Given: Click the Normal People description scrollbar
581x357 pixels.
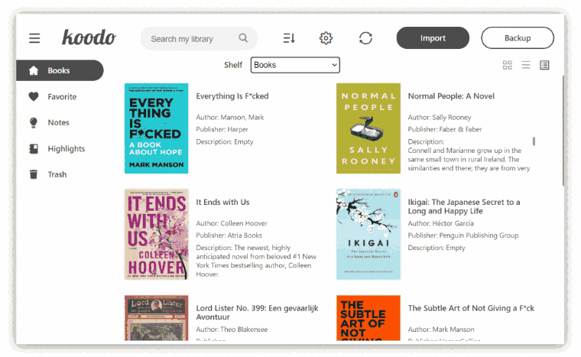Looking at the screenshot, I should point(534,141).
